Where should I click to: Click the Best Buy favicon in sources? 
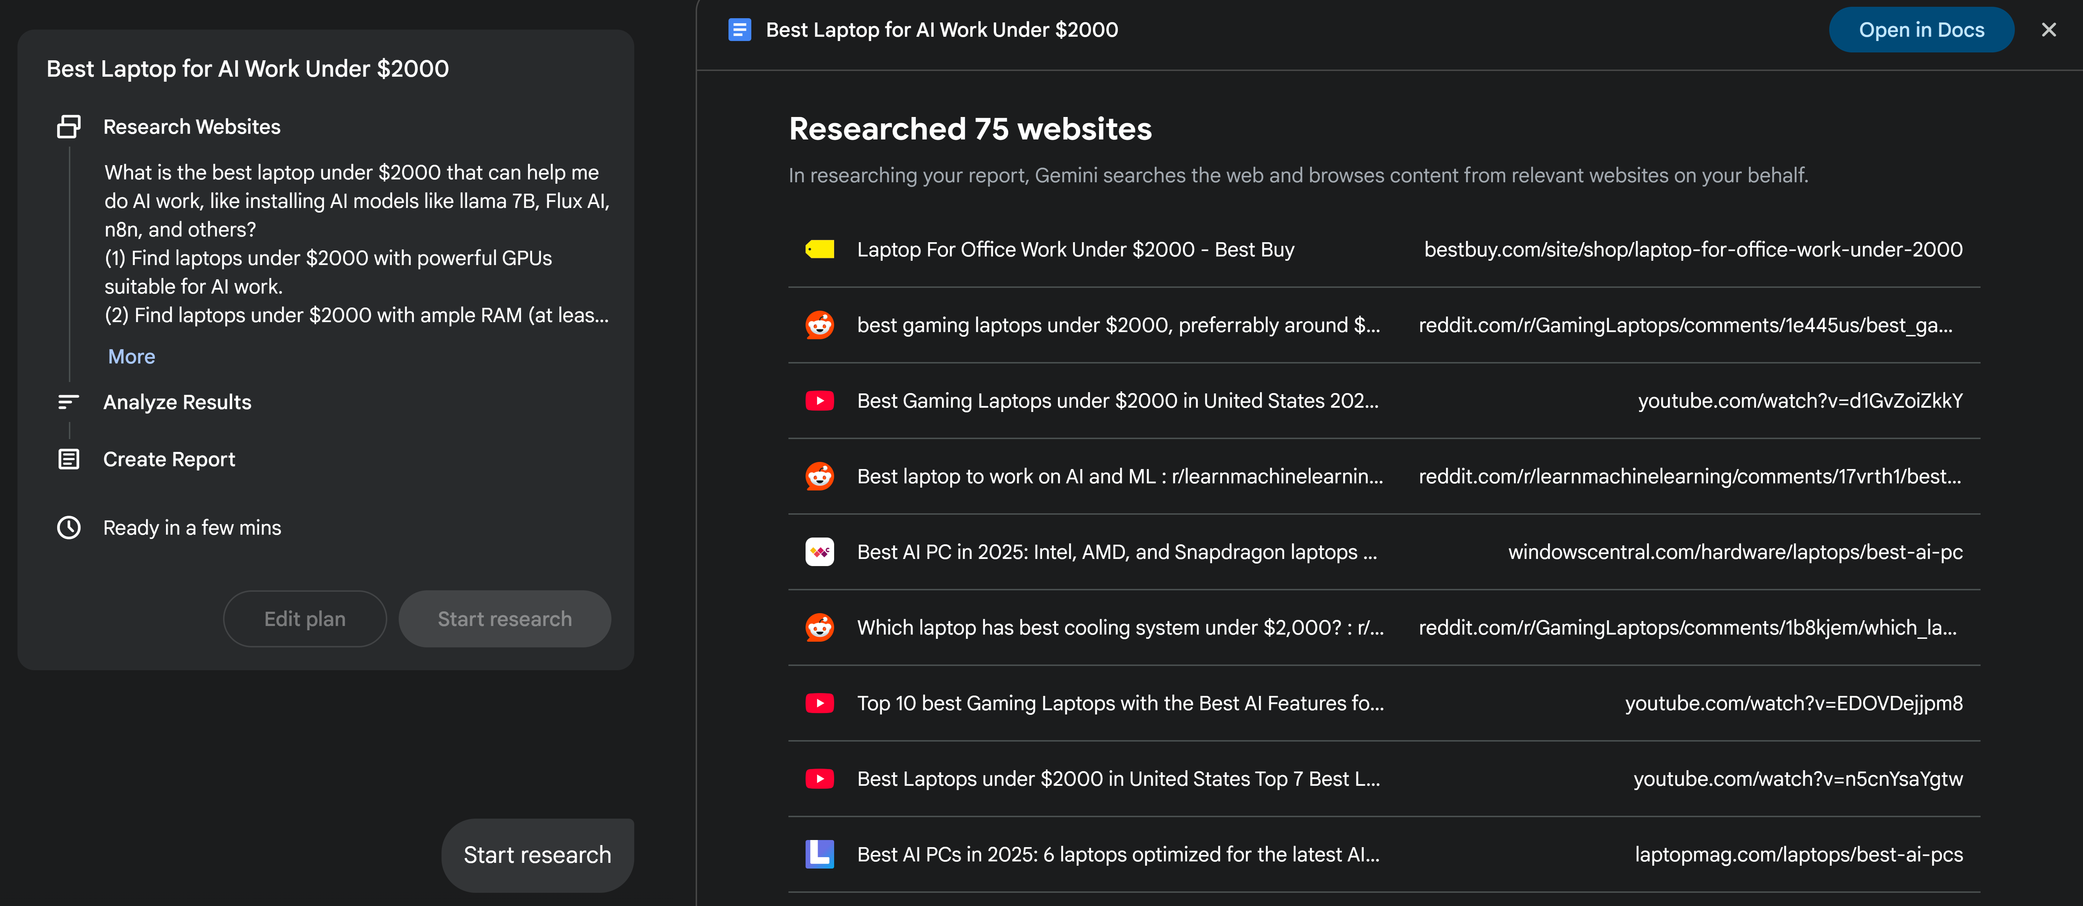click(x=819, y=250)
